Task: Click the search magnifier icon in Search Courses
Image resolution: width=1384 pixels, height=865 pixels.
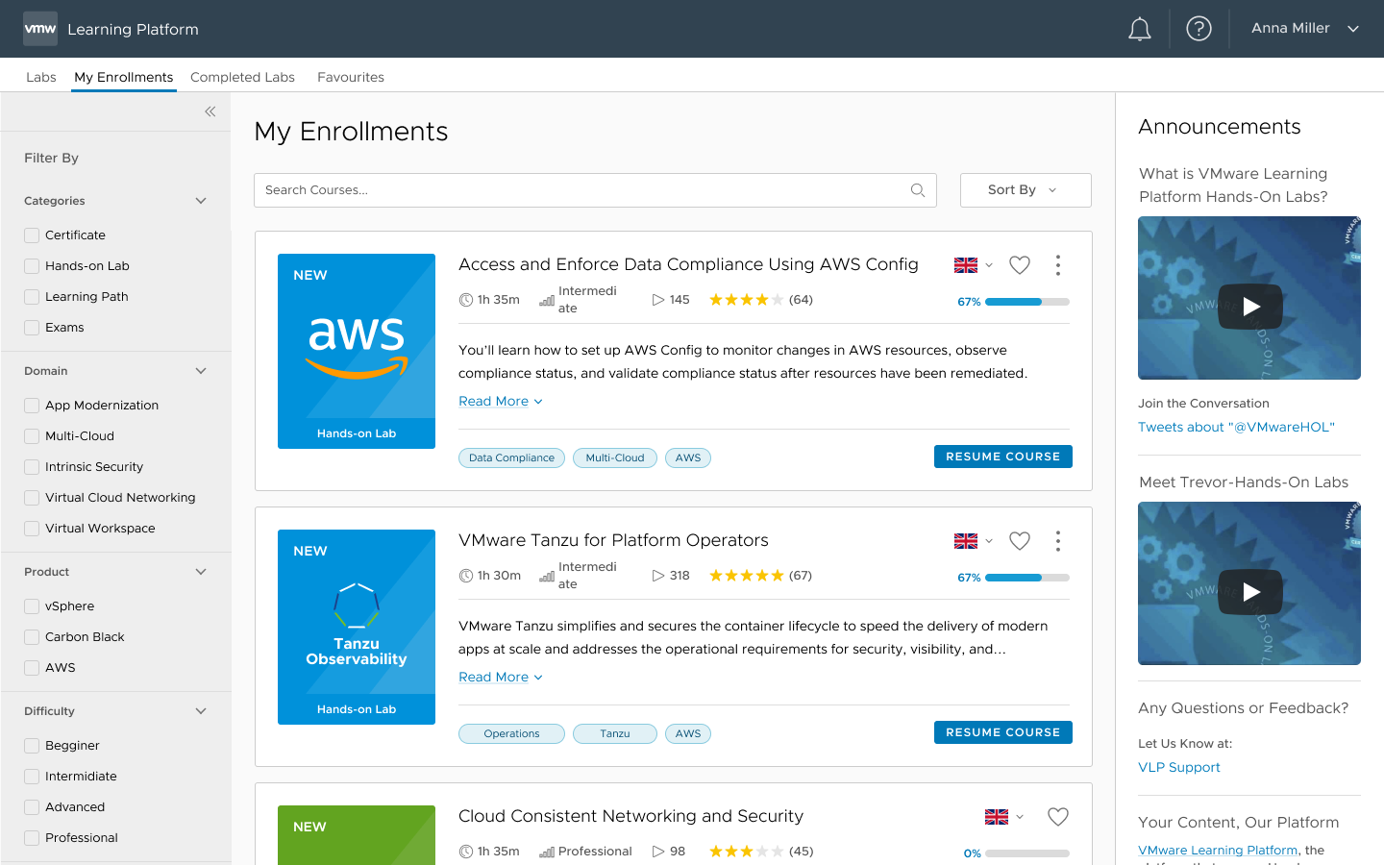Action: (917, 190)
